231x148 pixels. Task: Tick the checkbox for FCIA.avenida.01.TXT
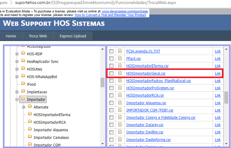(x=112, y=51)
